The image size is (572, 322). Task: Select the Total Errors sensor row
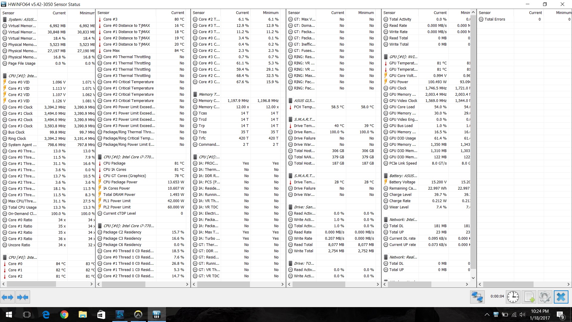pos(495,19)
